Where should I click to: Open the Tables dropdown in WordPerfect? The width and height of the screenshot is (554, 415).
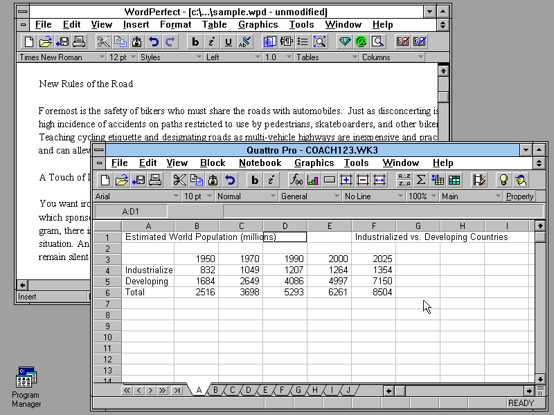326,57
